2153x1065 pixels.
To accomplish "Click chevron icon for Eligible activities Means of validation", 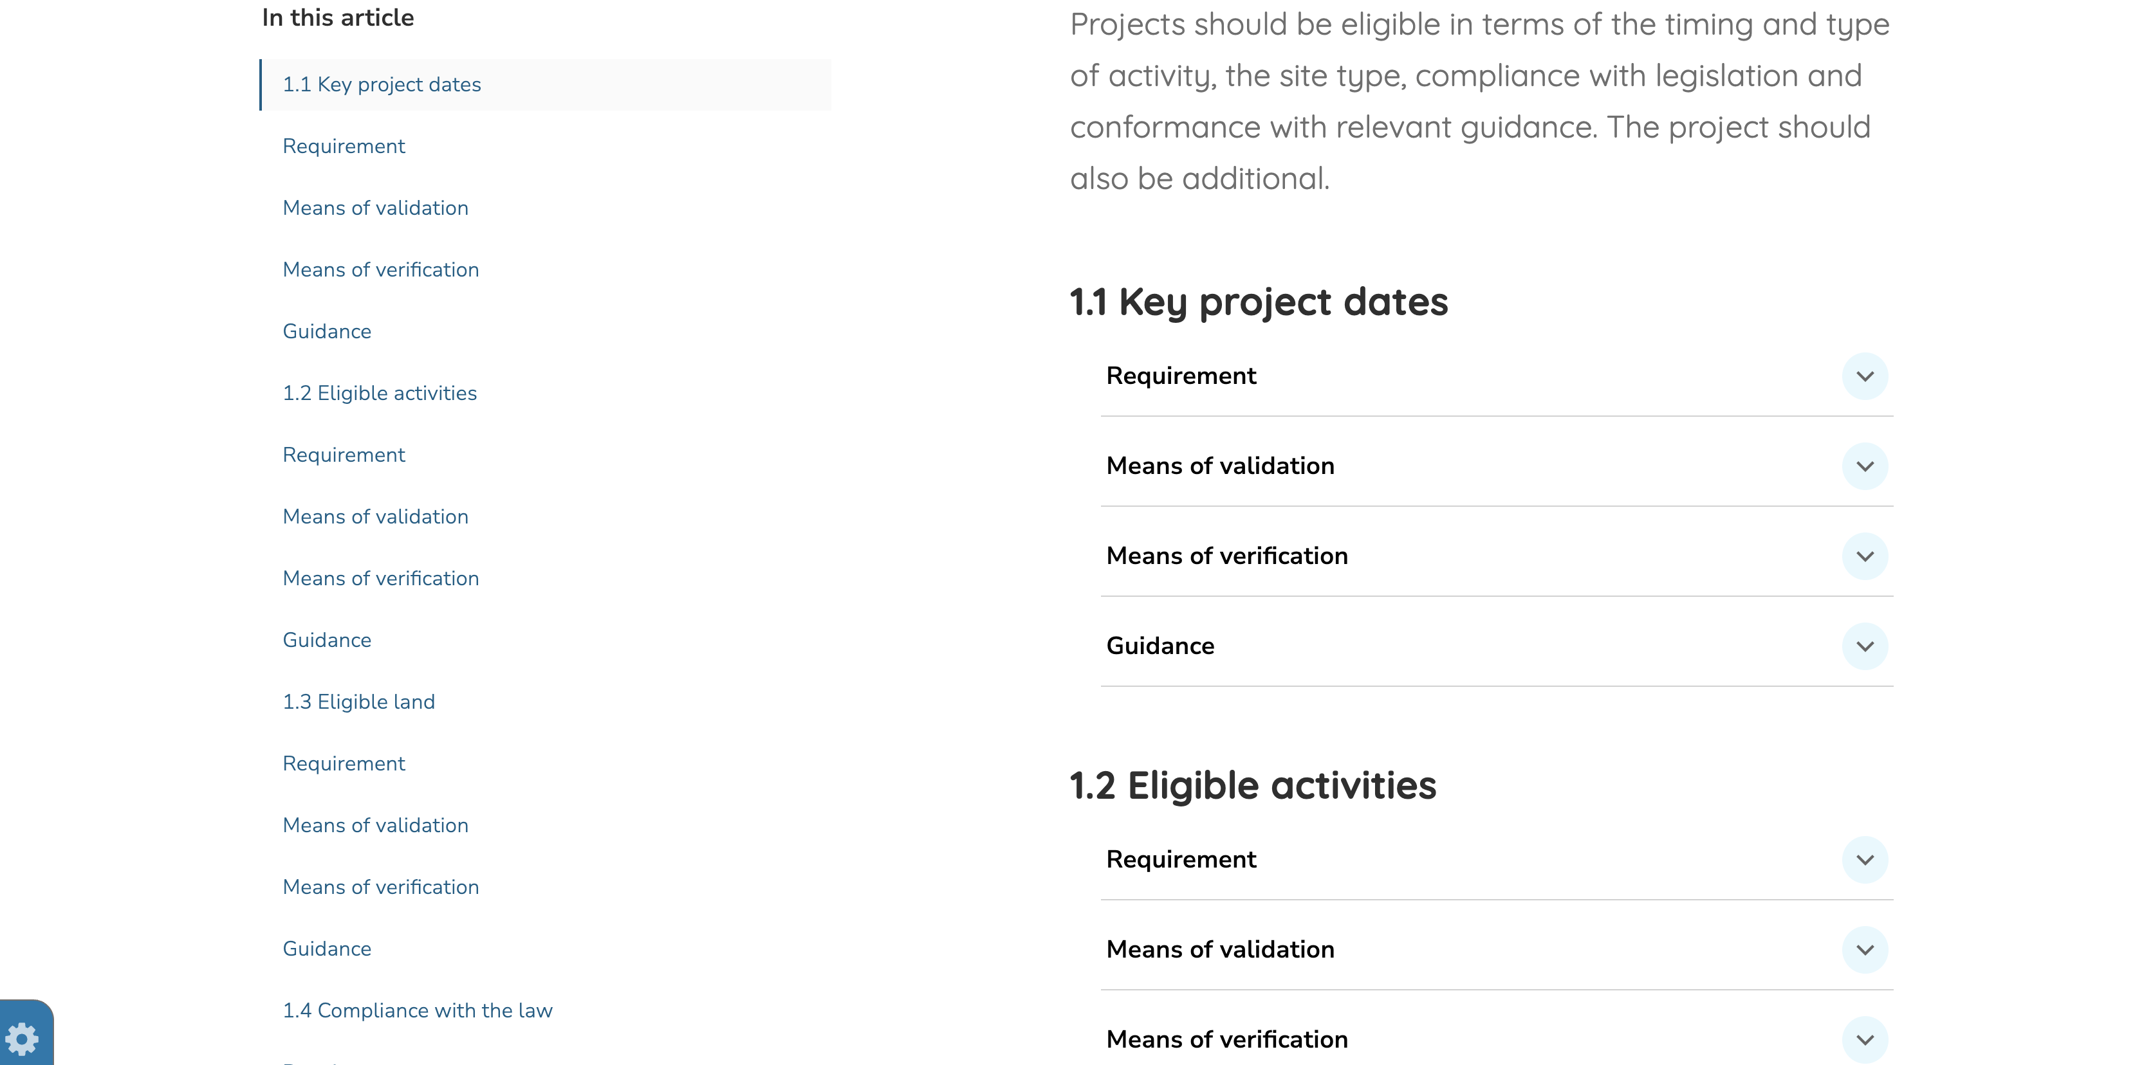I will coord(1864,950).
